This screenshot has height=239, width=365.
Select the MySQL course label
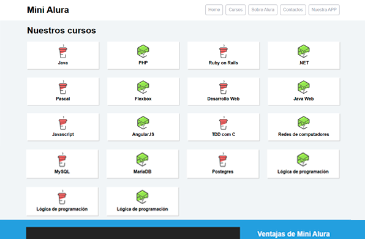[62, 172]
